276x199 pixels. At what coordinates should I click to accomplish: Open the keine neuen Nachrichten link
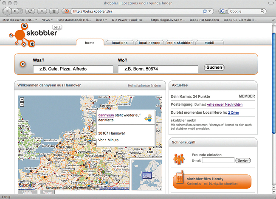point(225,104)
